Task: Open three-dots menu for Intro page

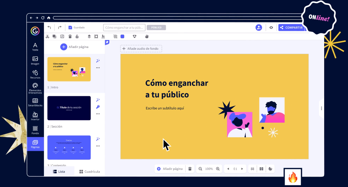Action: pos(98,68)
